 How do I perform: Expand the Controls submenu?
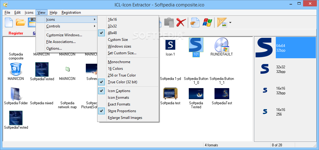(x=66, y=26)
